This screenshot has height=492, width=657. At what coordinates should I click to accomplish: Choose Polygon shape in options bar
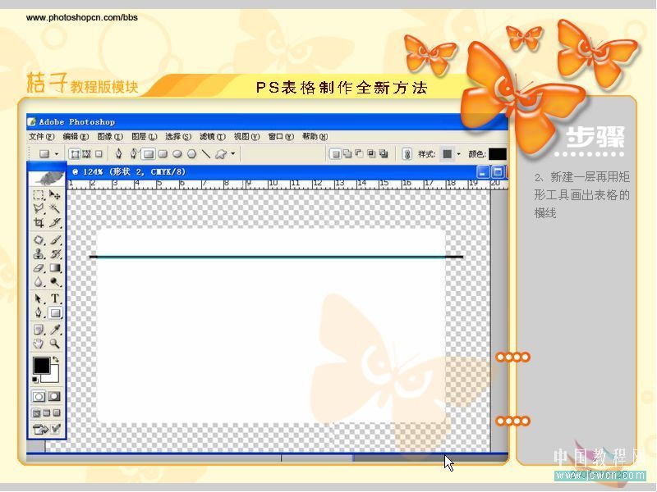[191, 154]
